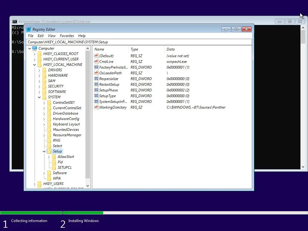Viewport: 308px width, 231px height.
Task: Click the cmd window scroll down arrow
Action: tap(303, 167)
